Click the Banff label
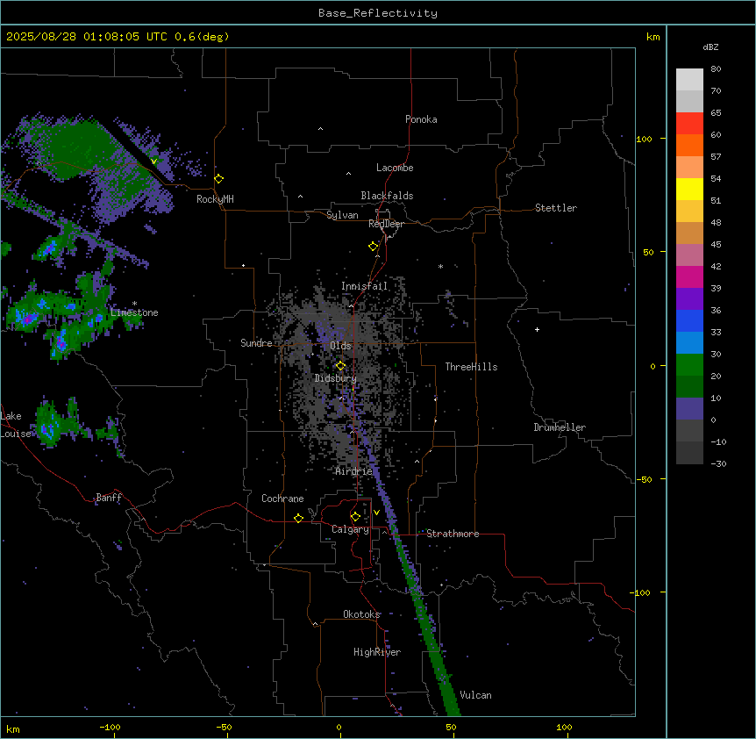Image resolution: width=756 pixels, height=739 pixels. (109, 498)
